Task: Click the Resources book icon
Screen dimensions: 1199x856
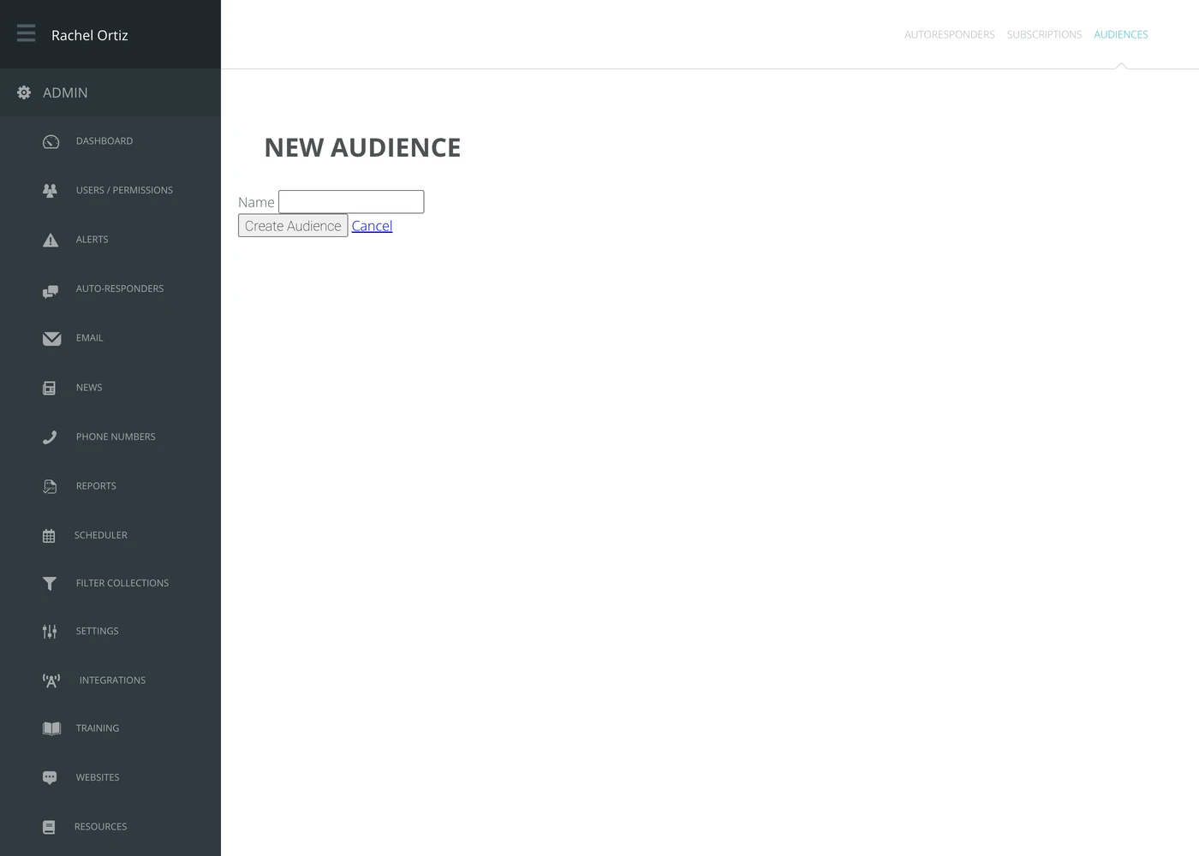Action: [49, 827]
